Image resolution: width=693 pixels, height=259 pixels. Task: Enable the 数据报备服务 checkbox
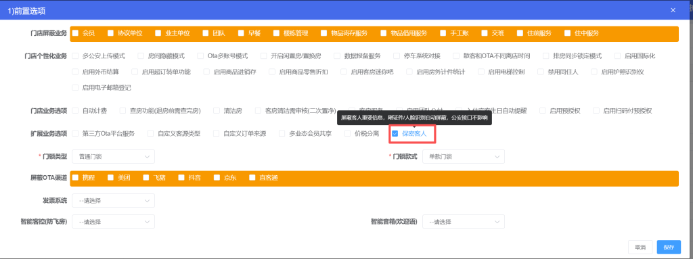[337, 56]
